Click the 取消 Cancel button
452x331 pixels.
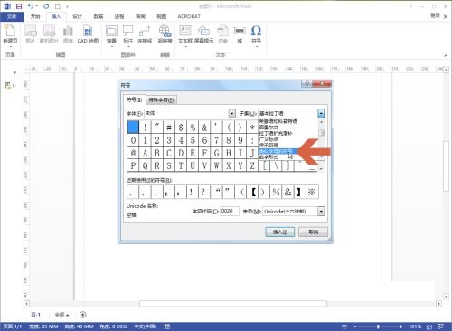point(313,232)
